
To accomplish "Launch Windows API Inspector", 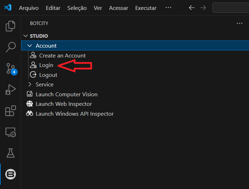I will (x=74, y=114).
